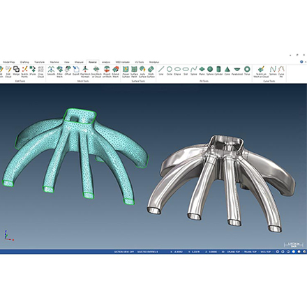Select the Cone fit tool
Screen dimensions: 307x307
(227, 70)
